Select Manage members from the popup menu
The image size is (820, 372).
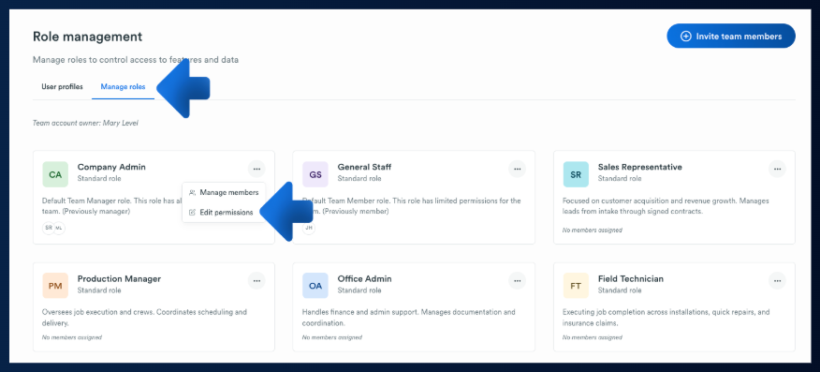pyautogui.click(x=224, y=192)
